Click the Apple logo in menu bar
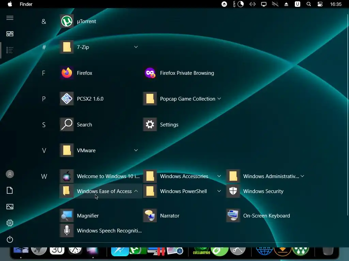 click(10, 4)
